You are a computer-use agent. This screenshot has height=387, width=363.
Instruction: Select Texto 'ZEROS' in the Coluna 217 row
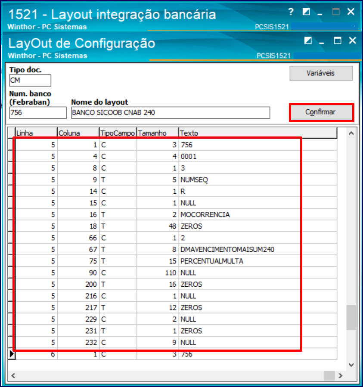coord(258,307)
